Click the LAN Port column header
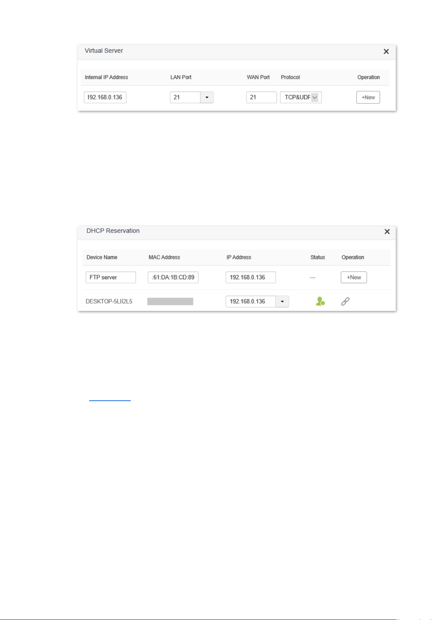Screen dimensions: 439x620 tap(181, 77)
